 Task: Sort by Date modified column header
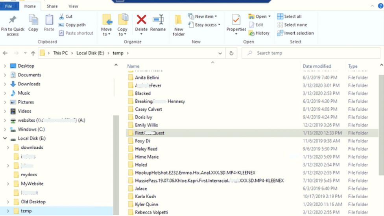pos(317,66)
